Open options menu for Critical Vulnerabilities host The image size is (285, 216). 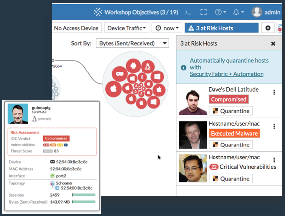click(x=274, y=160)
